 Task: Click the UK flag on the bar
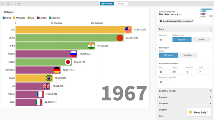click(46, 86)
